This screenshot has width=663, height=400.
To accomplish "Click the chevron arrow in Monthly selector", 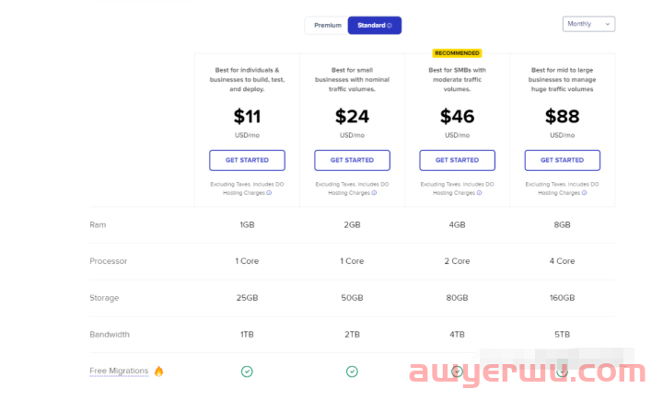I will coord(608,24).
